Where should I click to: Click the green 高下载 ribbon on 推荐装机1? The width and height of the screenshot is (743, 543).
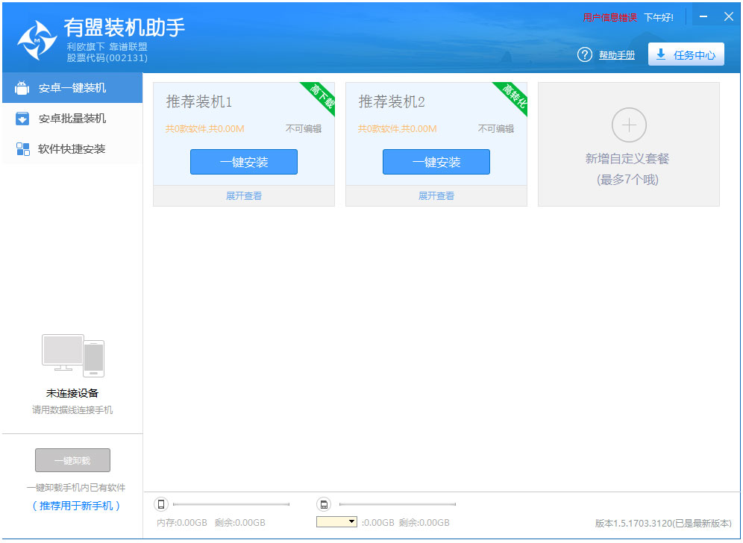point(321,98)
